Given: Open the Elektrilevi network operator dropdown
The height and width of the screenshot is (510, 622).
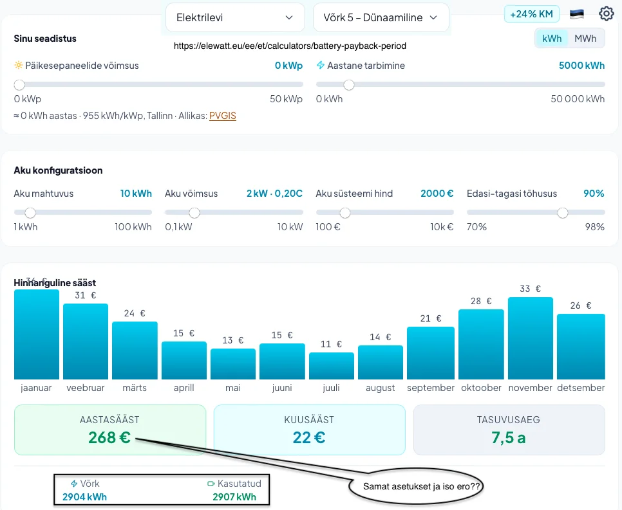Looking at the screenshot, I should pos(235,17).
